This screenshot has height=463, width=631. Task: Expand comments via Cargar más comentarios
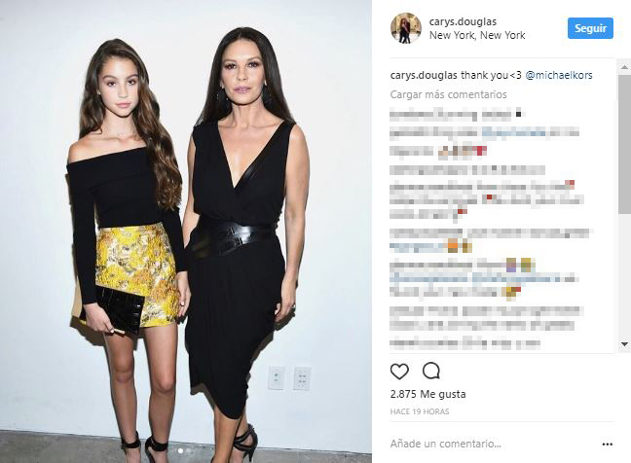pyautogui.click(x=448, y=95)
